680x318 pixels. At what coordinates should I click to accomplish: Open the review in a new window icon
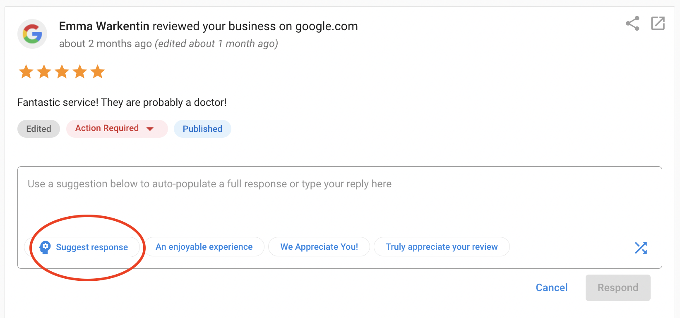[658, 24]
